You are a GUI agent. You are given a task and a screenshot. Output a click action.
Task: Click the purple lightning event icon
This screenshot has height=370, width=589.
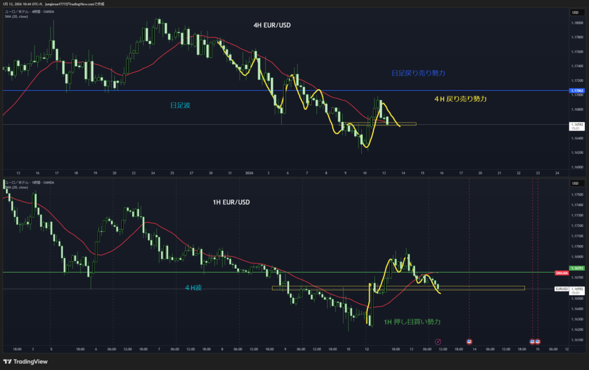pos(437,342)
